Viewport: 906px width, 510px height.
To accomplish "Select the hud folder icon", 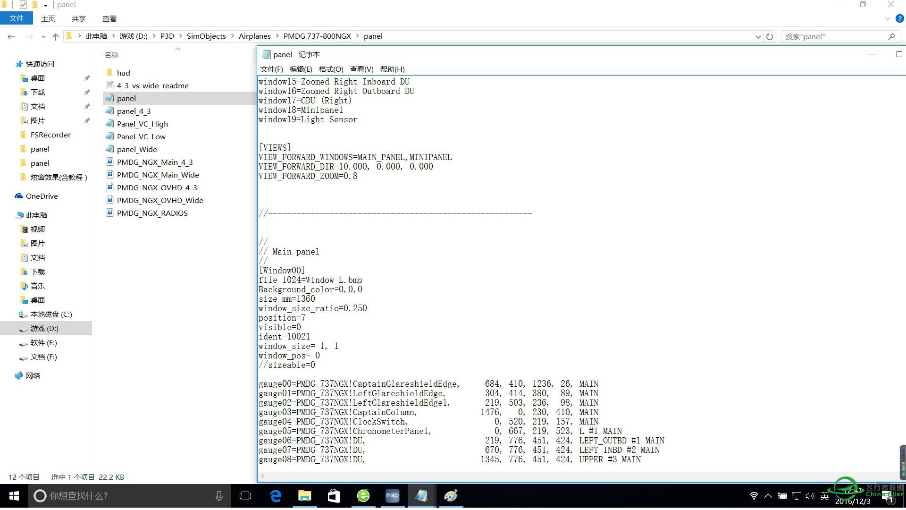I will [x=109, y=72].
